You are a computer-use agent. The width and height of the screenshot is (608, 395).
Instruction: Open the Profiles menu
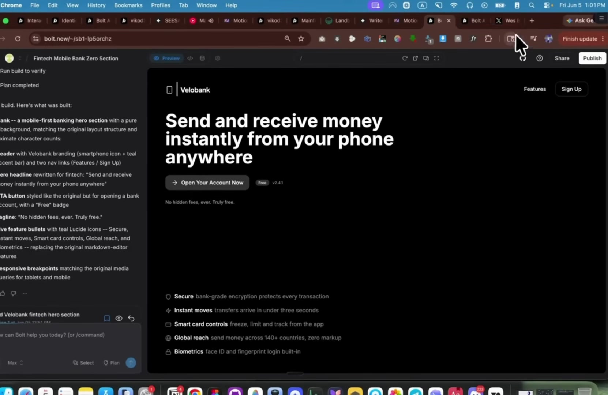pos(161,5)
